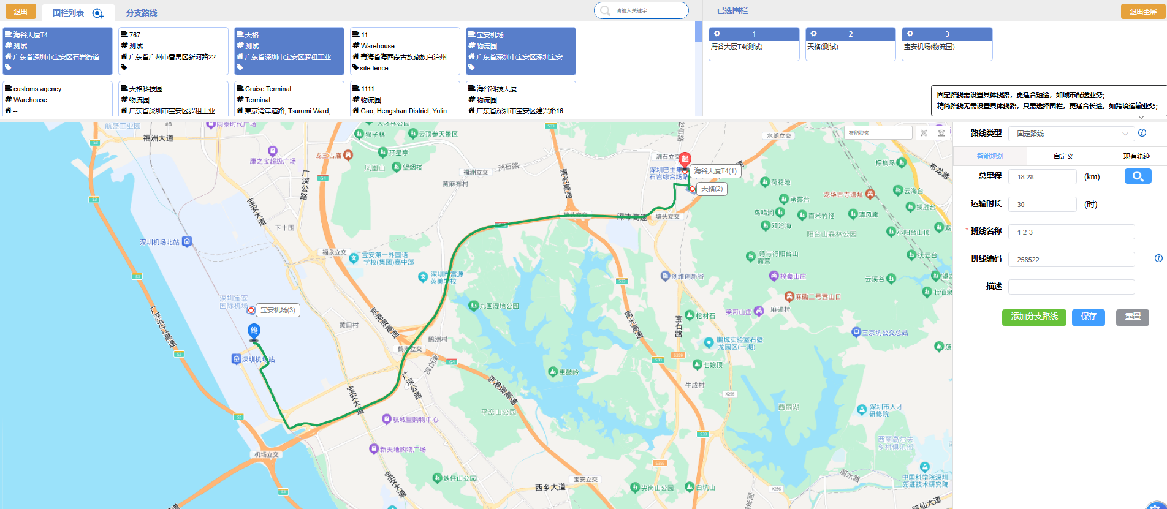The width and height of the screenshot is (1167, 509).
Task: Click the fence list vertical scrollbar
Action: click(698, 32)
